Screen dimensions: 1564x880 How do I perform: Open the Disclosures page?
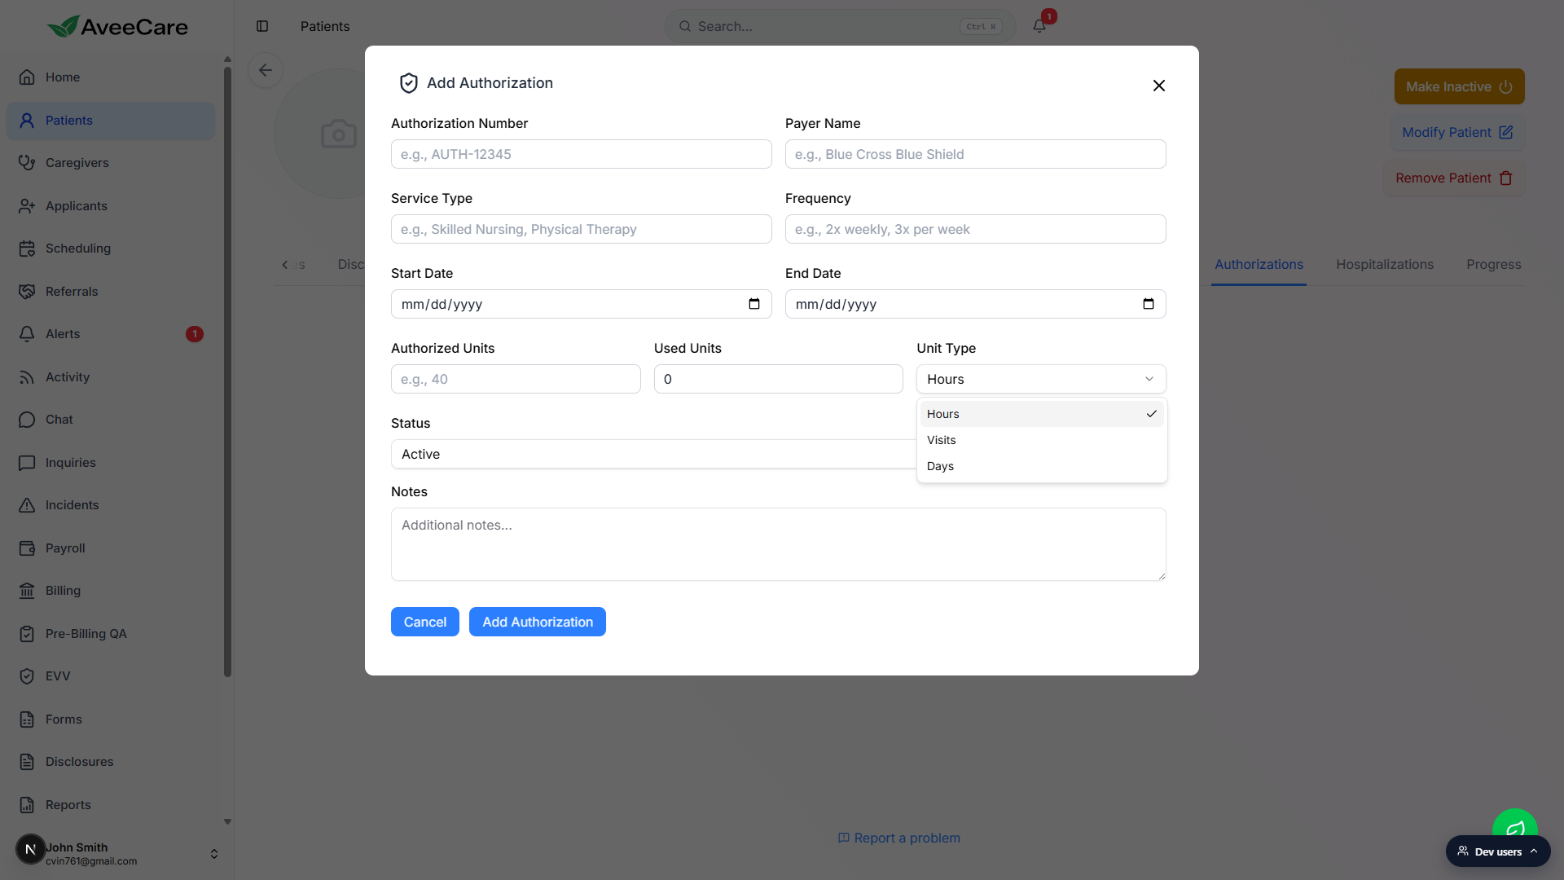tap(111, 762)
